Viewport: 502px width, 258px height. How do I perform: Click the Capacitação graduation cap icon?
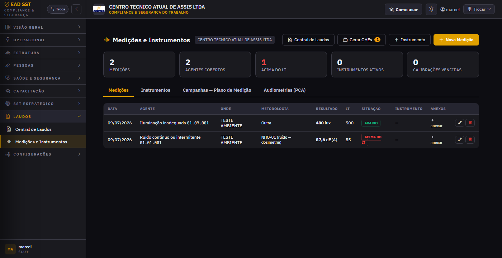(8, 91)
